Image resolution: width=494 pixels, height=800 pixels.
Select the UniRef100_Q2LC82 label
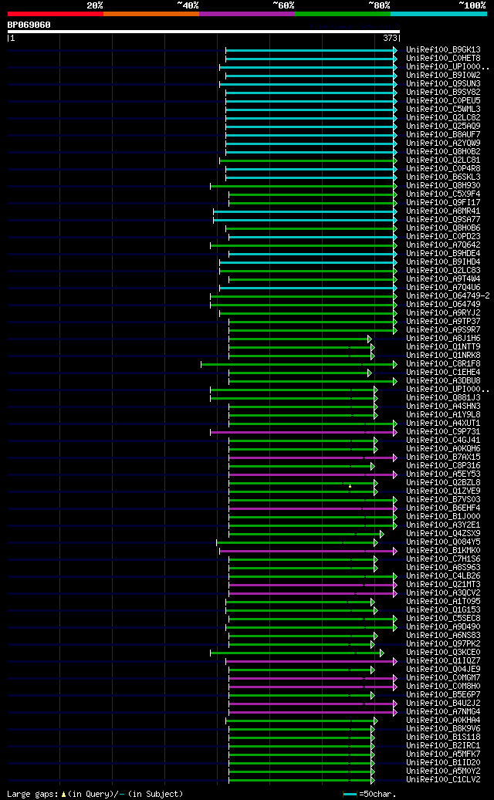tap(444, 118)
